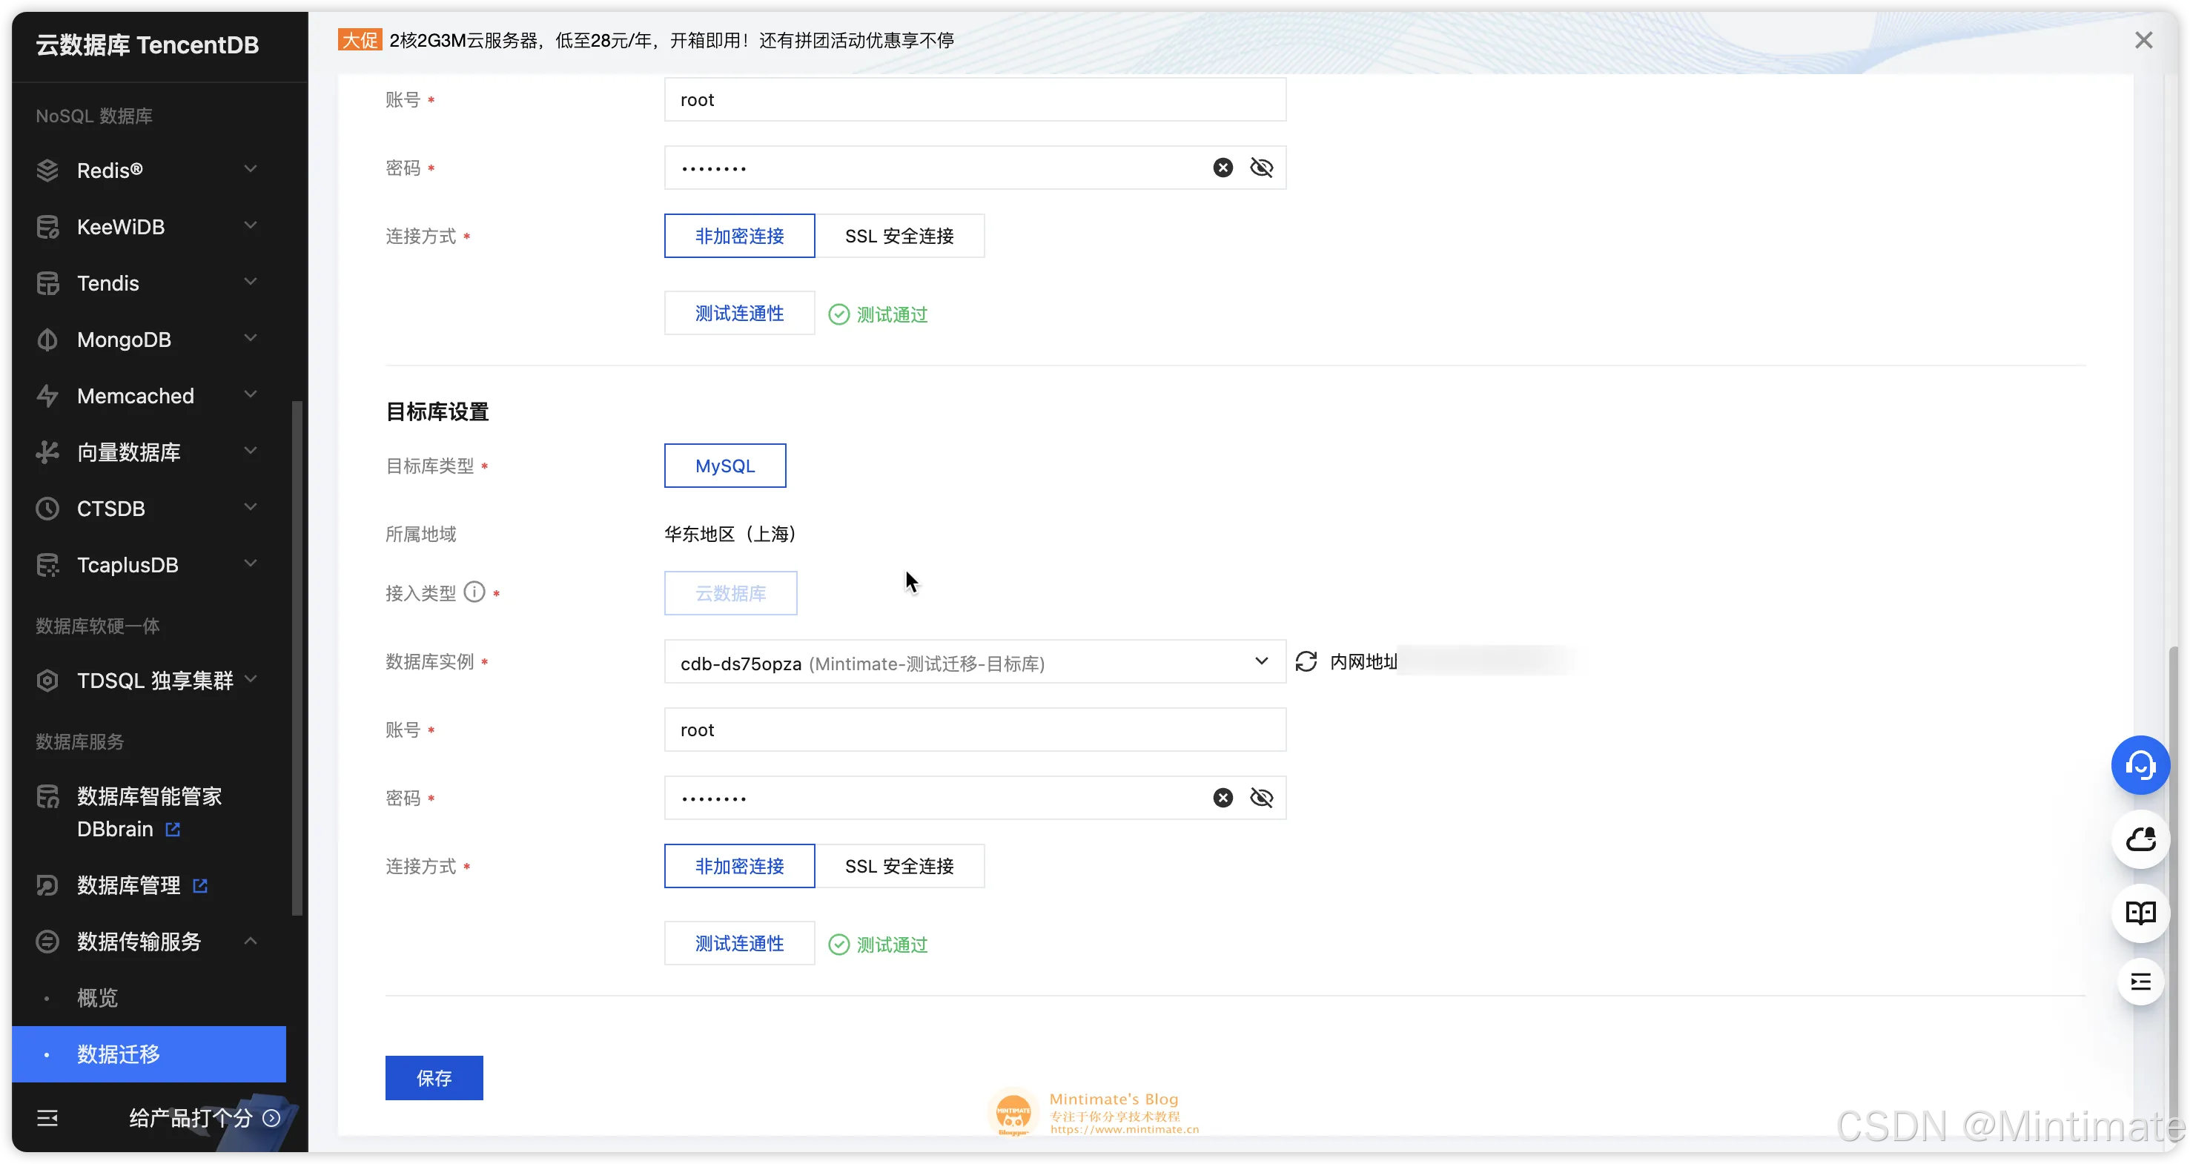Test source database connectivity (测试连通性)
This screenshot has width=2190, height=1164.
tap(739, 313)
